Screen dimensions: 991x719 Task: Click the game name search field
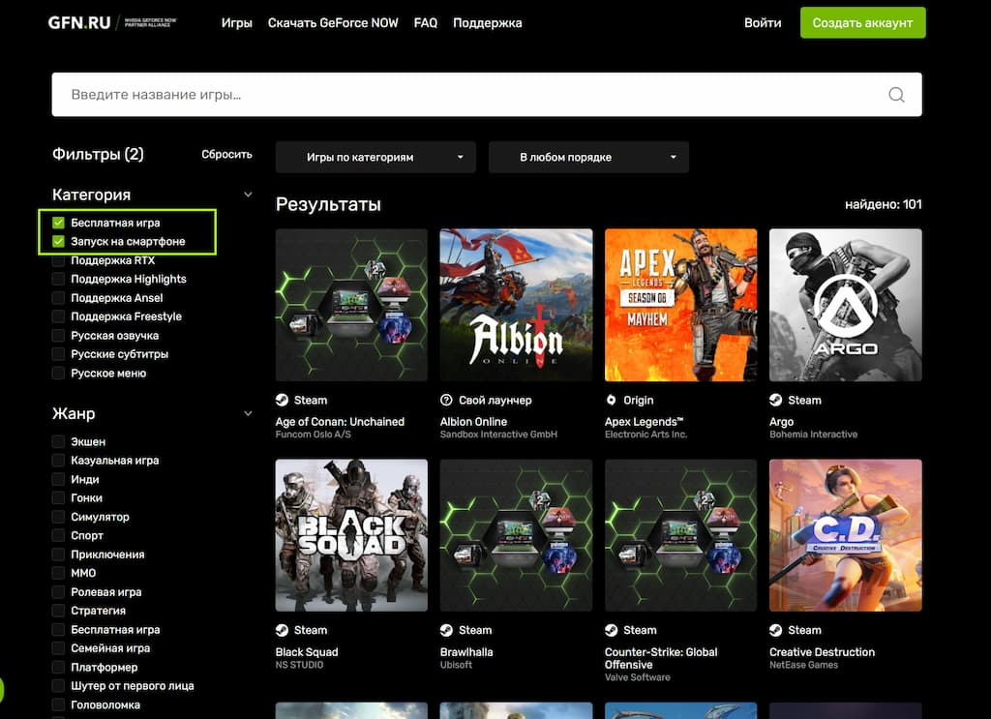point(487,95)
